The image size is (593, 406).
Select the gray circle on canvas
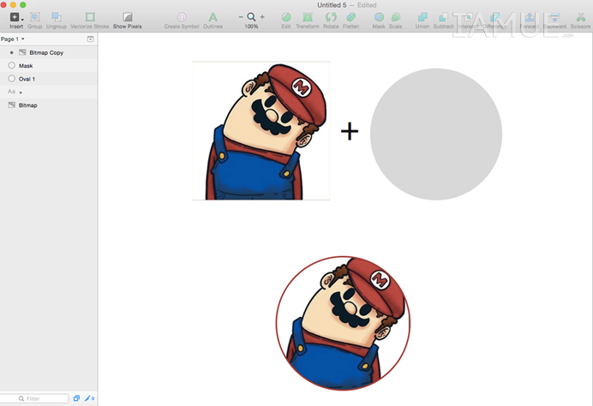tap(436, 134)
